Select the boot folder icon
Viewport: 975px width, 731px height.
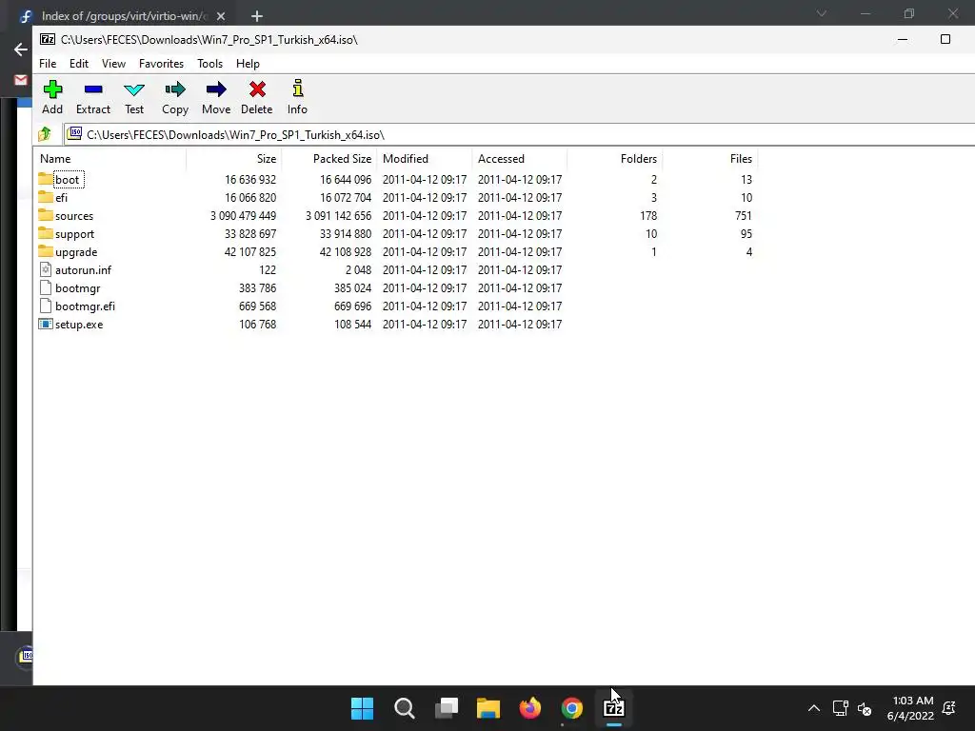click(46, 179)
